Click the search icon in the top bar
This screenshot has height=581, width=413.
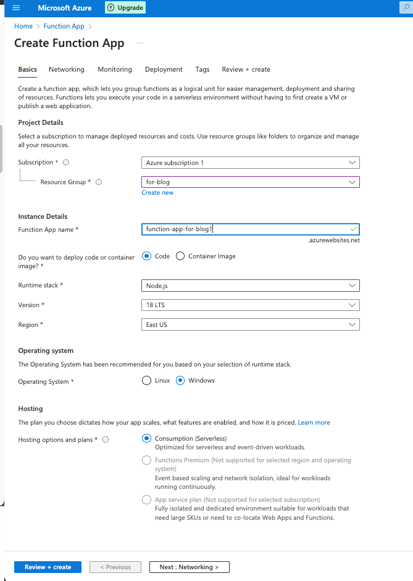(407, 7)
